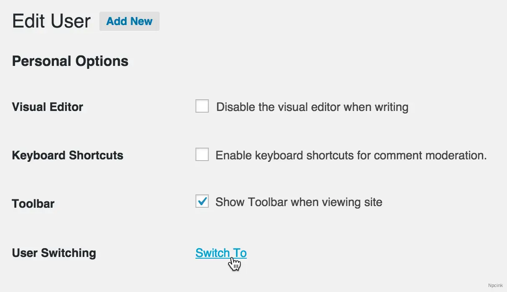Screen dimensions: 507x292
Task: Click the Add New button
Action: pos(129,21)
